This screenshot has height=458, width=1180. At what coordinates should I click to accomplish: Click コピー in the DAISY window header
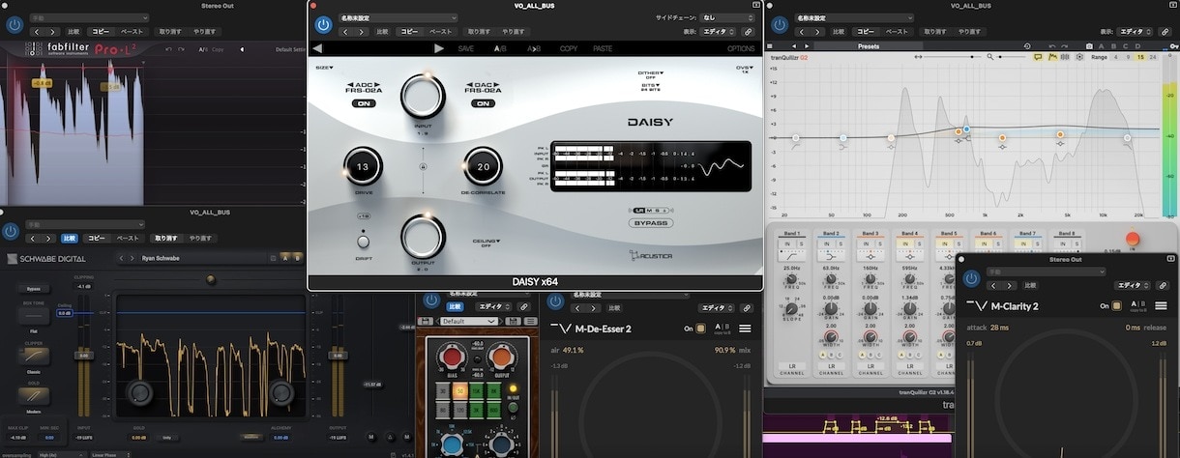coord(410,32)
